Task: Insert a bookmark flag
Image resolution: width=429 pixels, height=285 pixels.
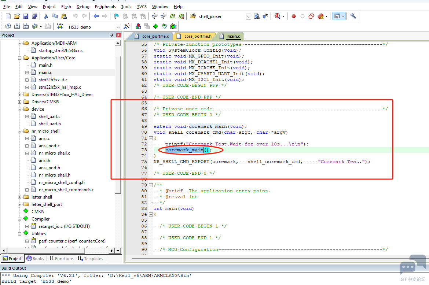Action: tap(116, 16)
